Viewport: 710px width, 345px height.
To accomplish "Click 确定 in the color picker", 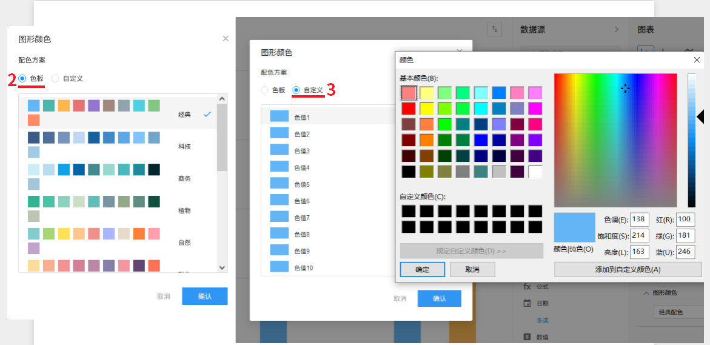I will pos(422,270).
